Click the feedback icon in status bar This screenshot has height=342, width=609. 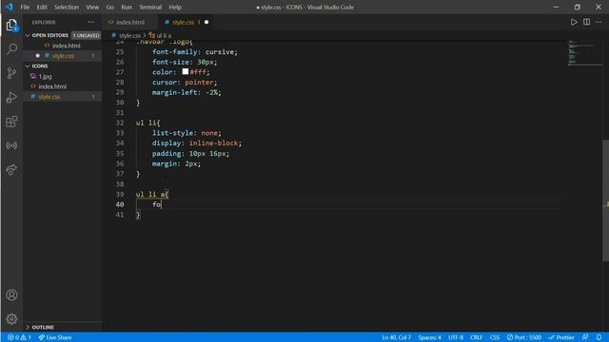[x=585, y=337]
